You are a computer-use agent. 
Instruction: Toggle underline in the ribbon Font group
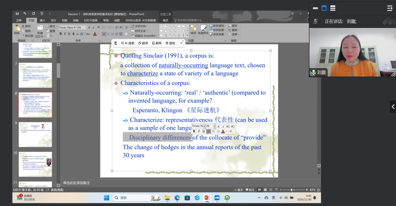[x=69, y=34]
